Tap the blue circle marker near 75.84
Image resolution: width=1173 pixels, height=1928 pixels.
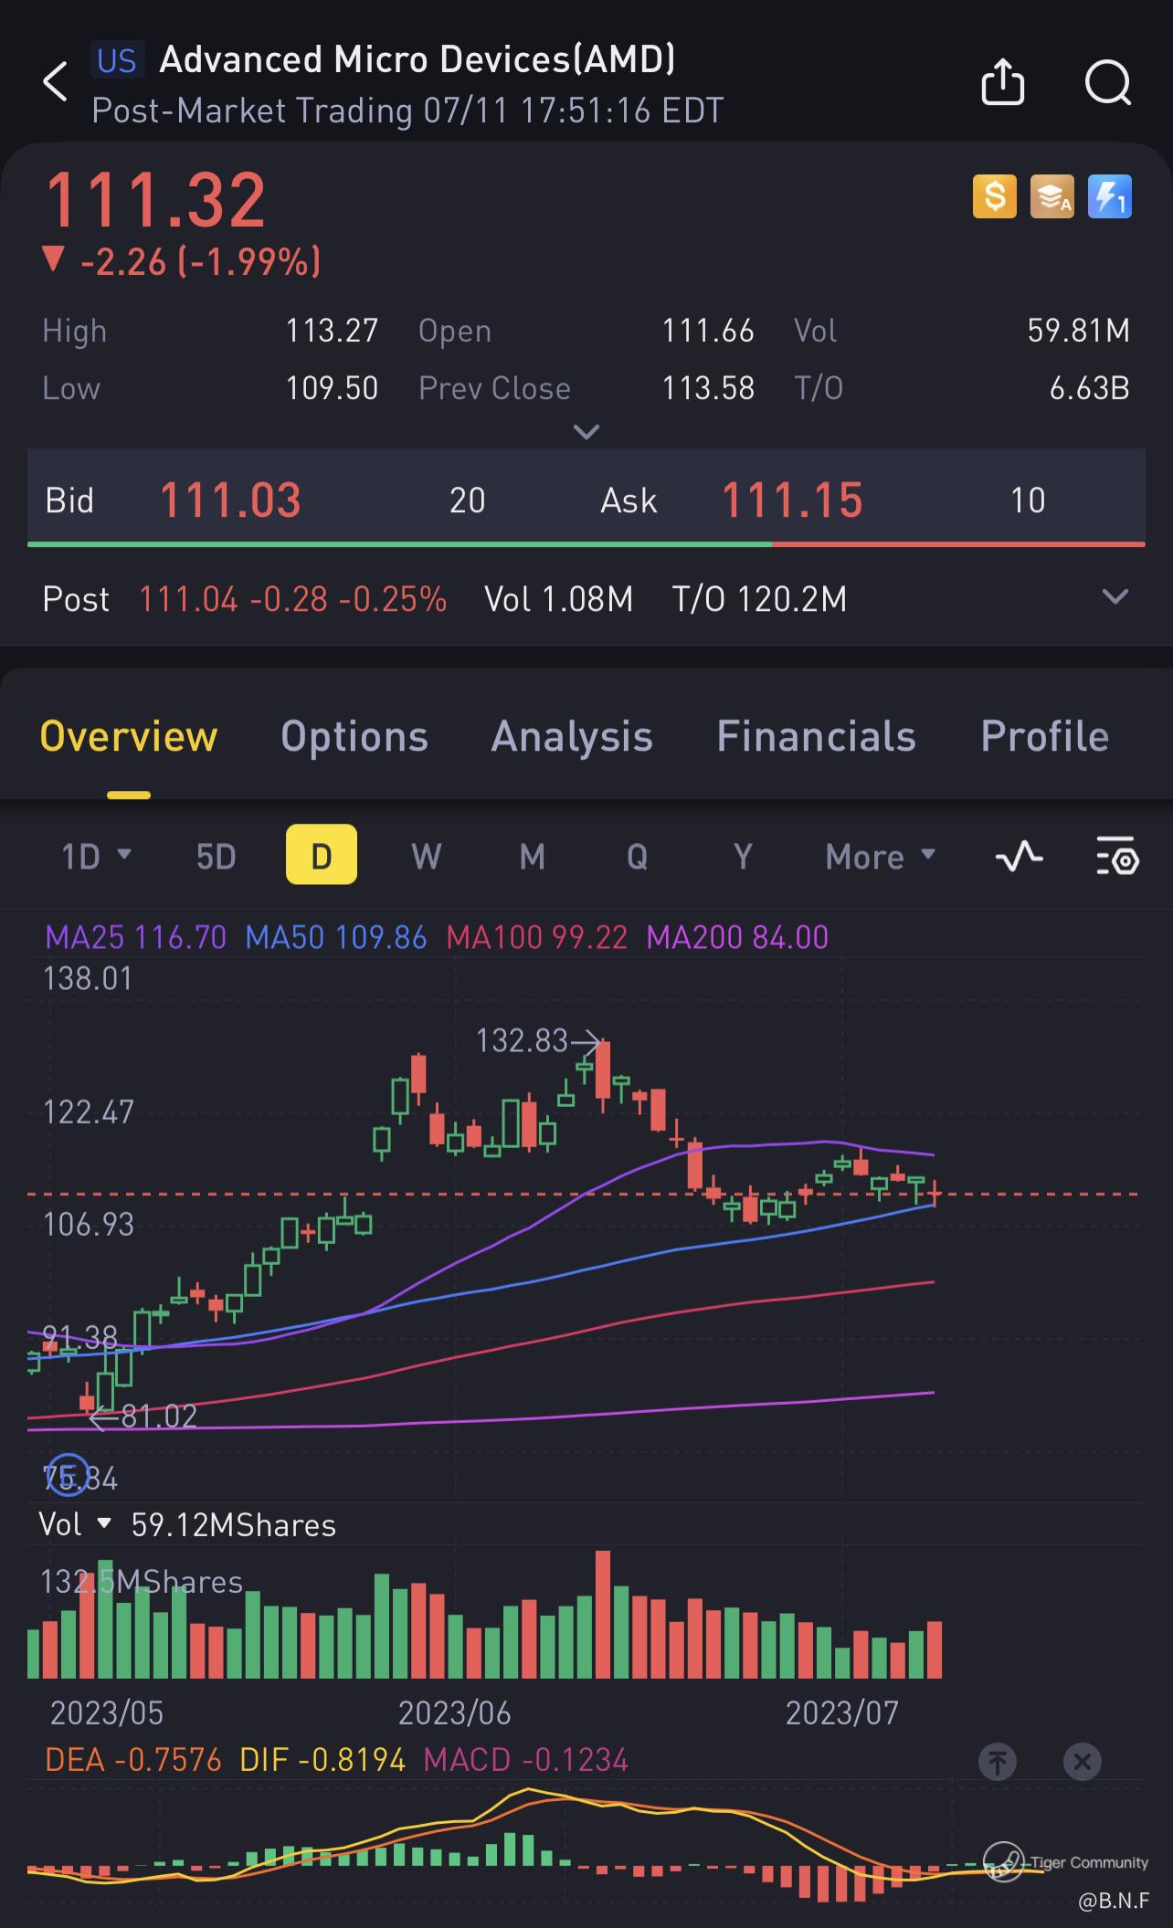(x=68, y=1475)
